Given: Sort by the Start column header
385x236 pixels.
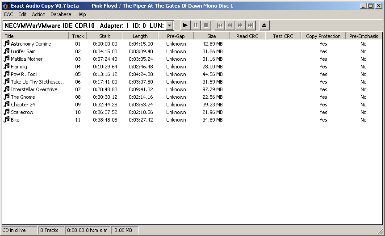Looking at the screenshot, I should coord(105,36).
